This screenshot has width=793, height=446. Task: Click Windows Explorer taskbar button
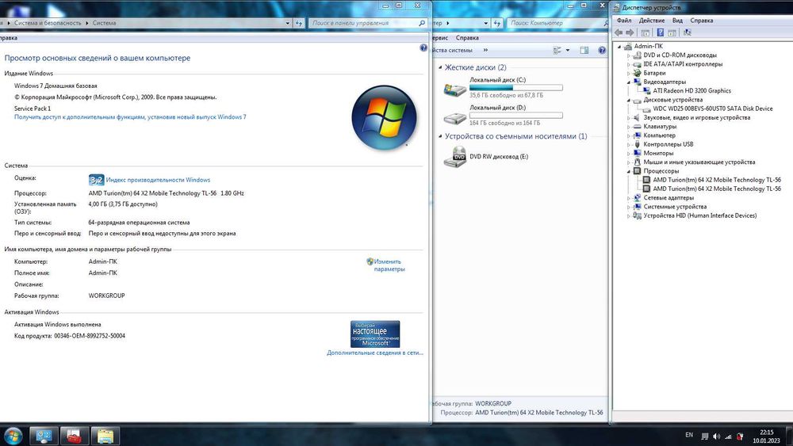[105, 436]
